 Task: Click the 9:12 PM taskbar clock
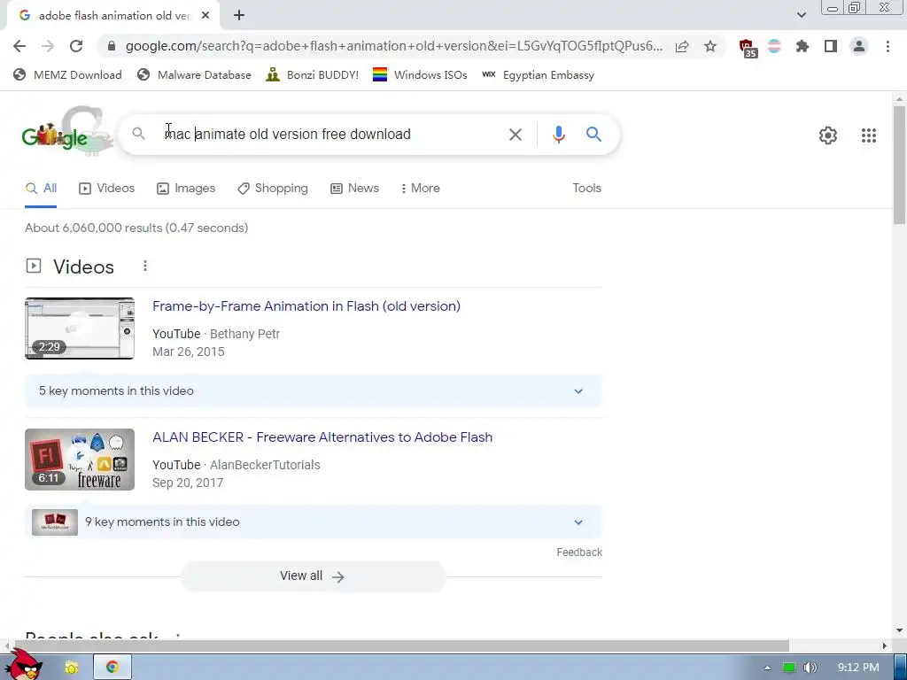[x=857, y=668]
